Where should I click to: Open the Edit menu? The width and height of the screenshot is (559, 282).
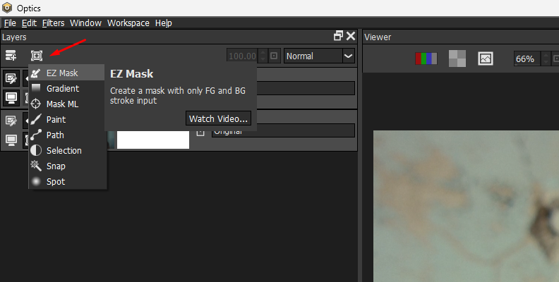point(29,23)
